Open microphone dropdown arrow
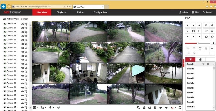 pyautogui.click(x=53, y=108)
